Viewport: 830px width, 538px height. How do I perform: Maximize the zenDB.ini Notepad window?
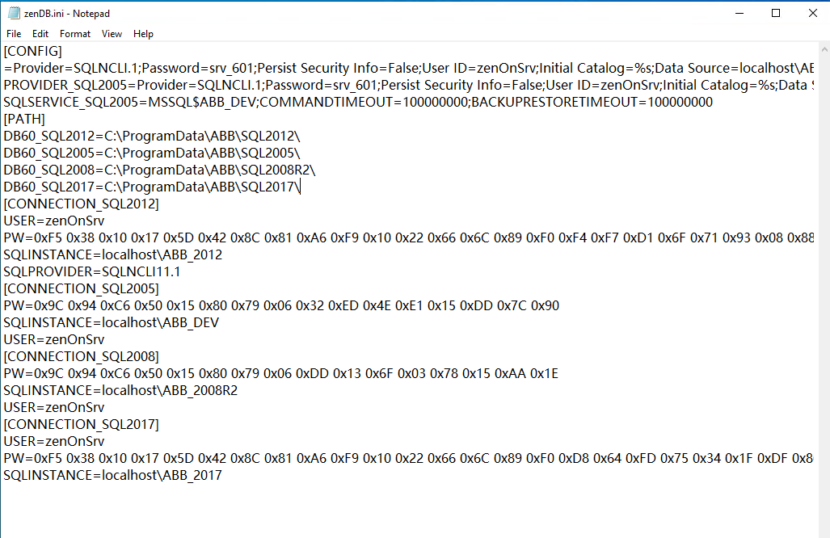click(776, 13)
